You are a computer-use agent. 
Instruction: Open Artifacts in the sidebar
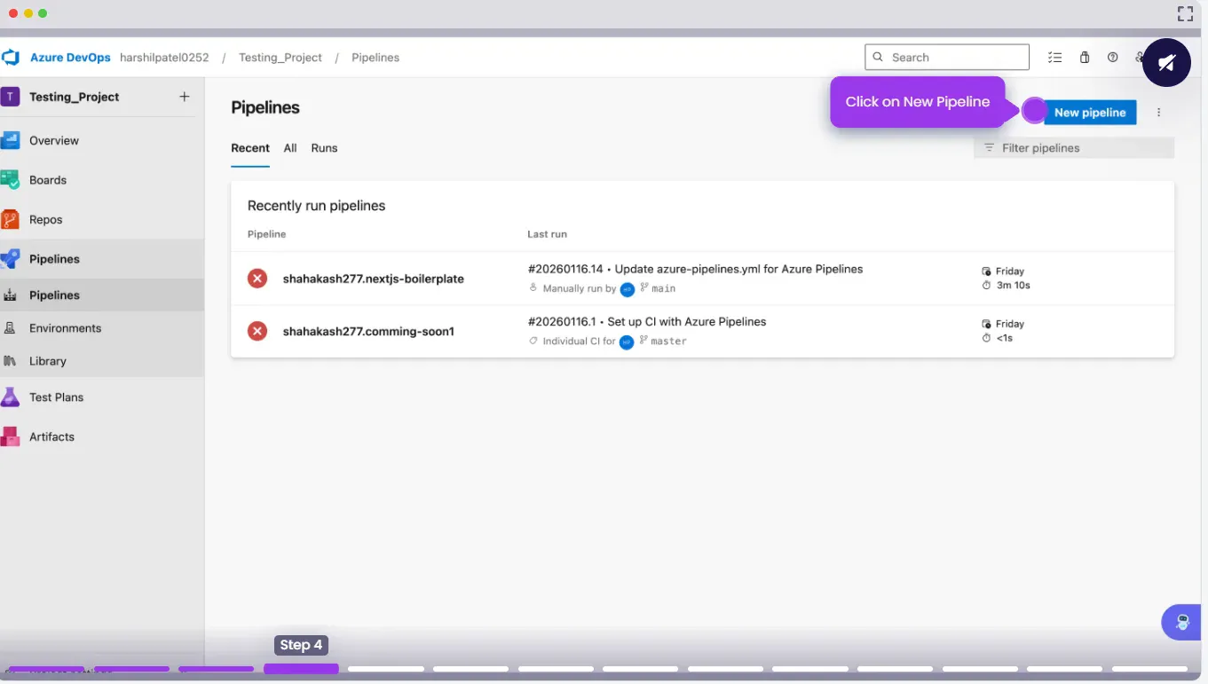coord(51,437)
